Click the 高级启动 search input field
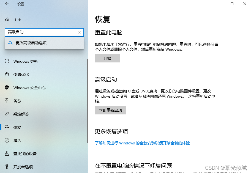251x173 pixels. tap(44, 32)
